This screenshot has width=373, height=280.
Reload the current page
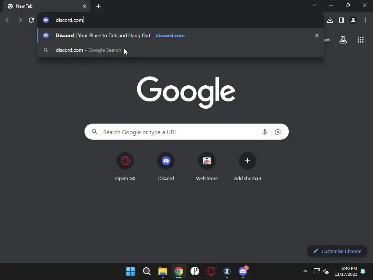[31, 20]
